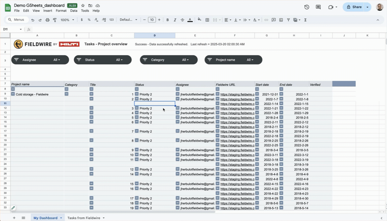Select the Paint format tool
The width and height of the screenshot is (387, 221).
(55, 20)
